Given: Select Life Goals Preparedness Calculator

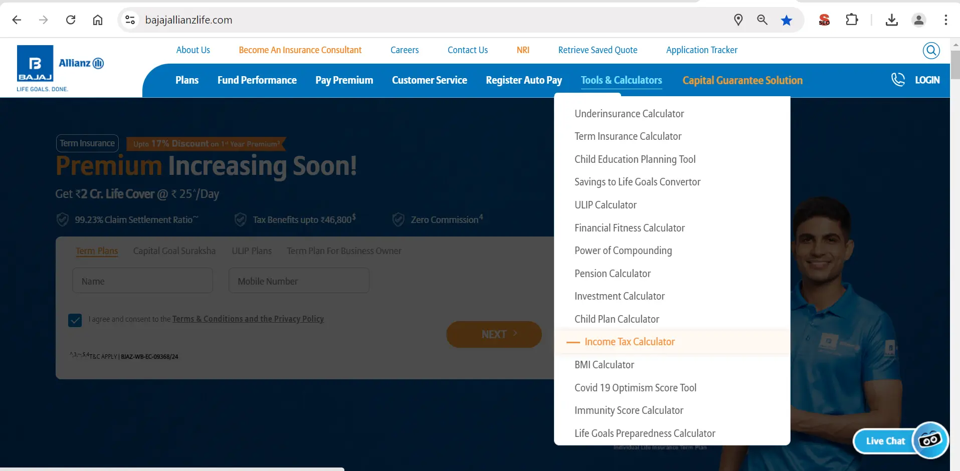Looking at the screenshot, I should pos(645,433).
